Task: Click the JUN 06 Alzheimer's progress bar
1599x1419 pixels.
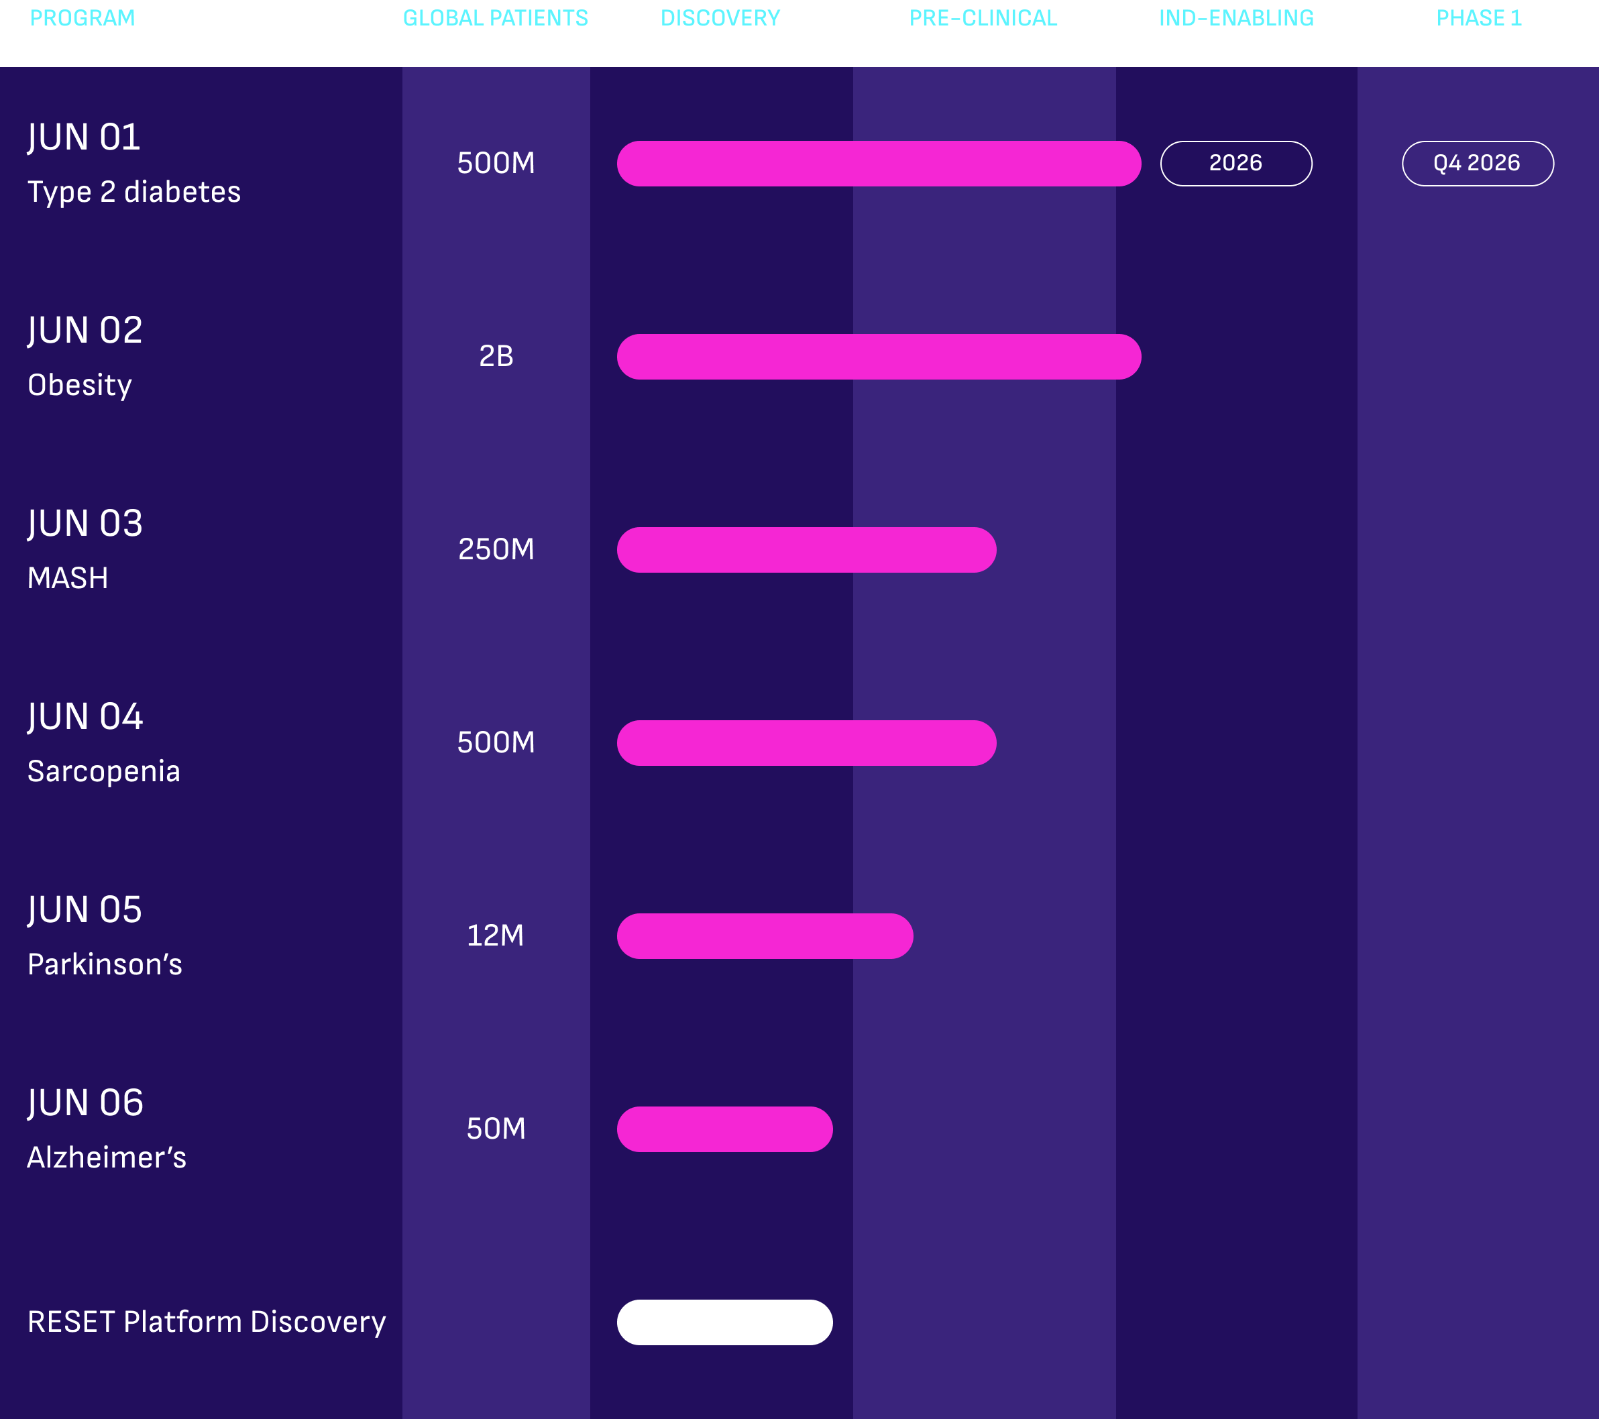Action: 724,1129
